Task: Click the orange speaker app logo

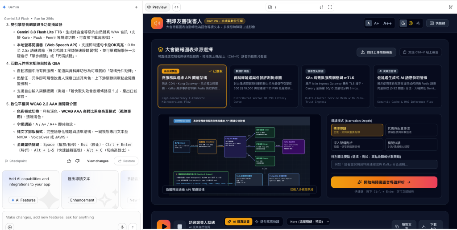Action: point(157,23)
